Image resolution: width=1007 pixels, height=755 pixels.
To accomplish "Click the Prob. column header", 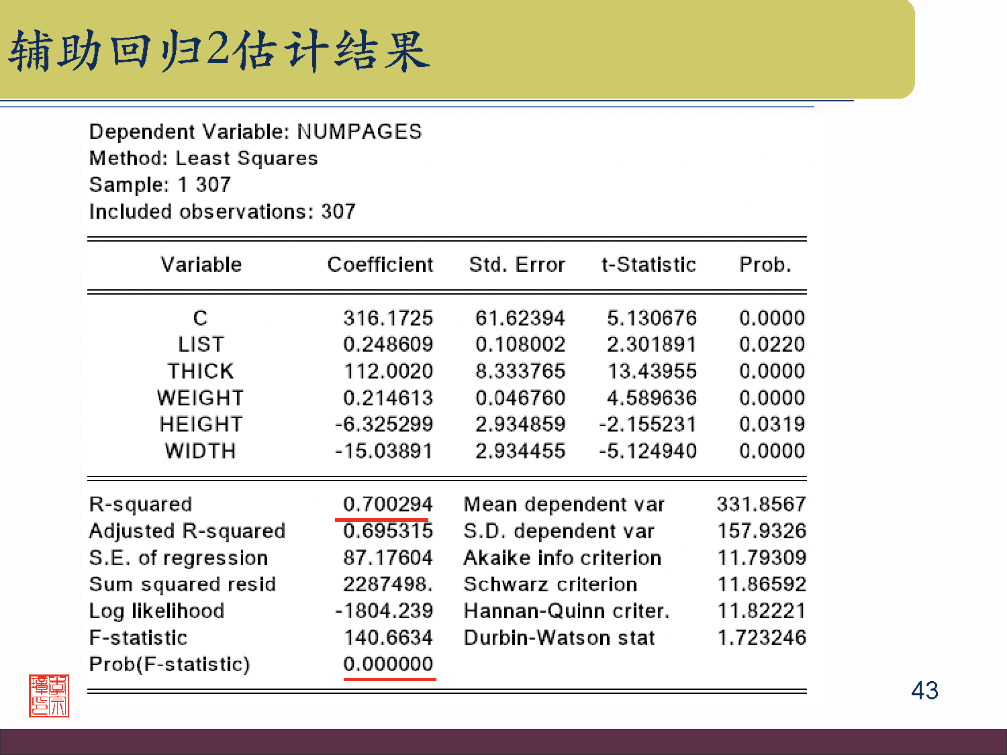I will [765, 264].
